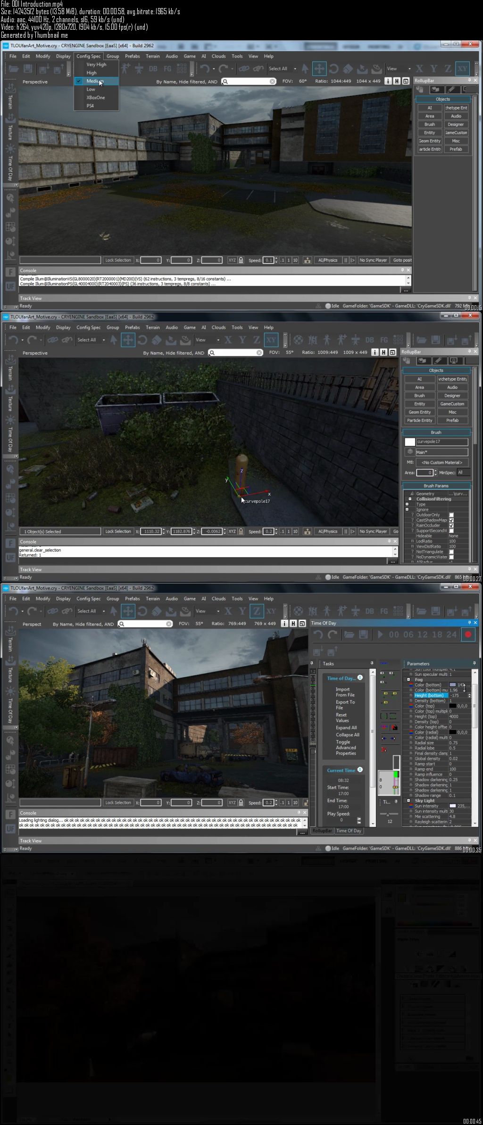The width and height of the screenshot is (483, 1125).
Task: Activate the move tool in the top frame
Action: 319,69
